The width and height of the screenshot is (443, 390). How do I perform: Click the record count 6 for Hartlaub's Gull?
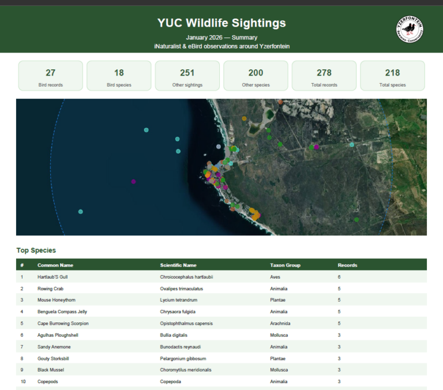339,277
